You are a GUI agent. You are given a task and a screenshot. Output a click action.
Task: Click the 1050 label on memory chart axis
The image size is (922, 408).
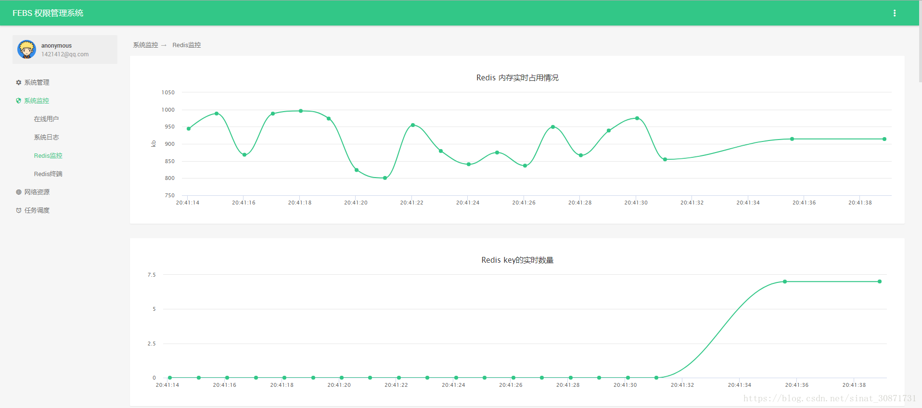(168, 92)
